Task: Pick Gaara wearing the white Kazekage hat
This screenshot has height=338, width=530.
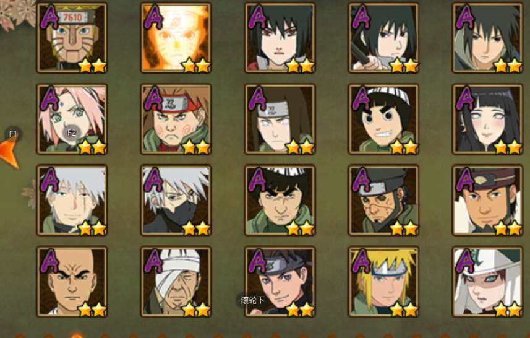Action: 488,282
